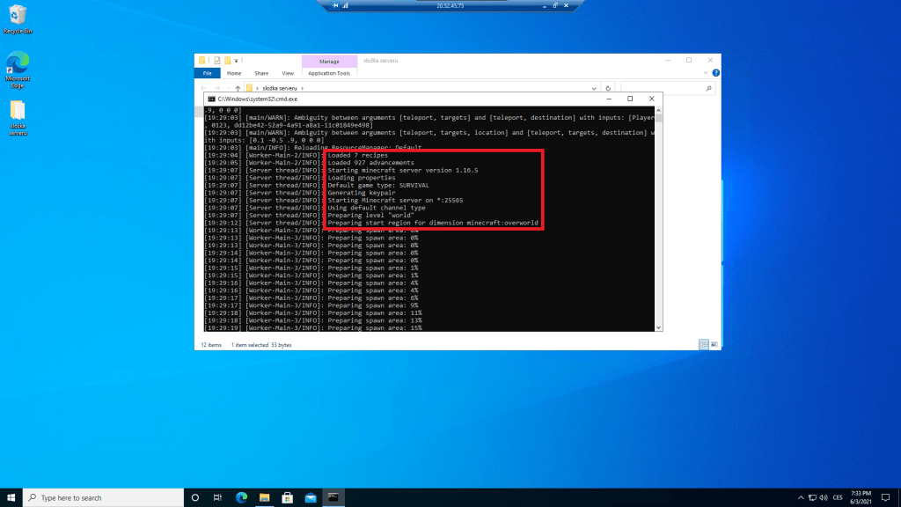Collapse the Explorer ribbon chevron
This screenshot has width=901, height=507.
pyautogui.click(x=706, y=73)
